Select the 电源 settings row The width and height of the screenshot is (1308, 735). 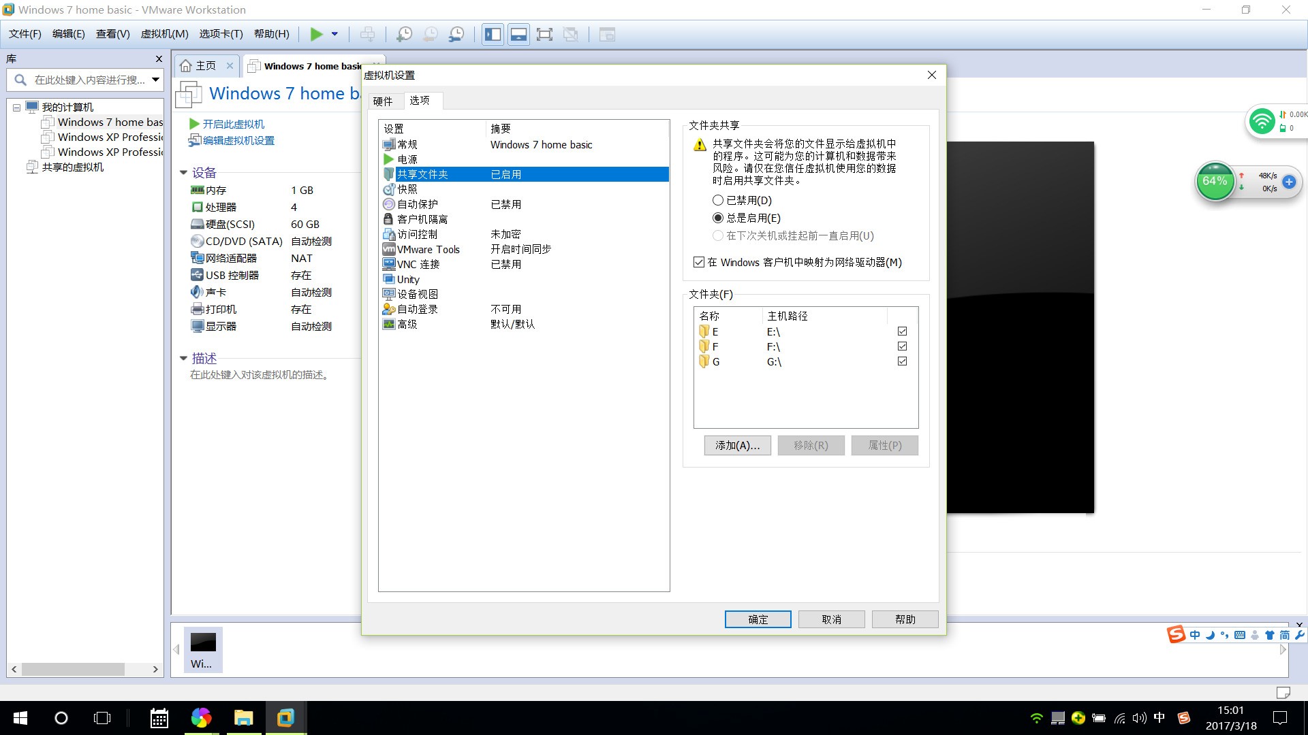pyautogui.click(x=525, y=159)
